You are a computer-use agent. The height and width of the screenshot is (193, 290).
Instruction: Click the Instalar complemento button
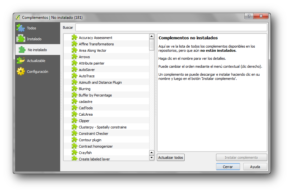coord(241,158)
